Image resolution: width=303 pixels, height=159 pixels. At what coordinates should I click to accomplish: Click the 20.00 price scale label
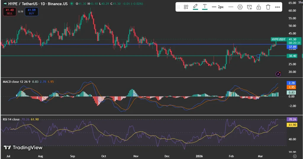tap(292, 72)
